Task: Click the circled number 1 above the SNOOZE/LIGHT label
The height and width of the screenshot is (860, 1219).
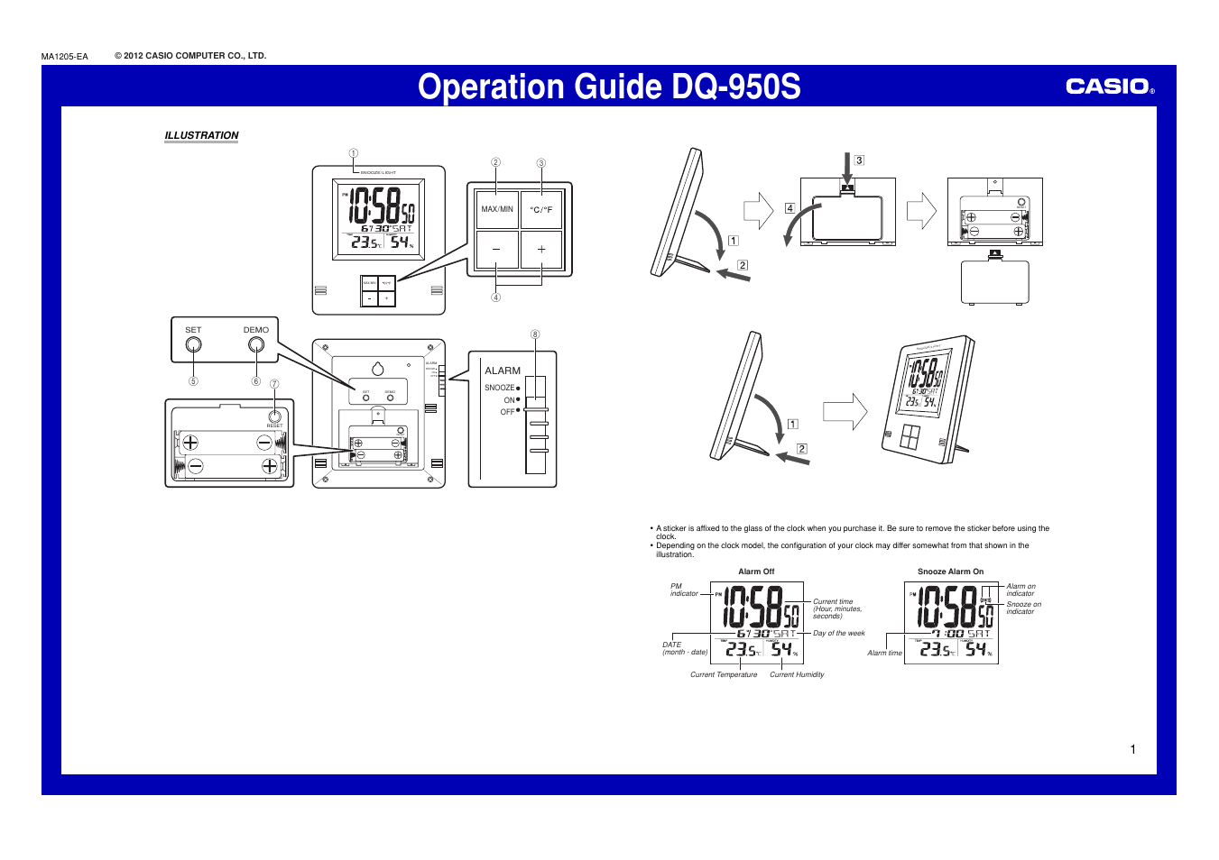Action: point(354,153)
